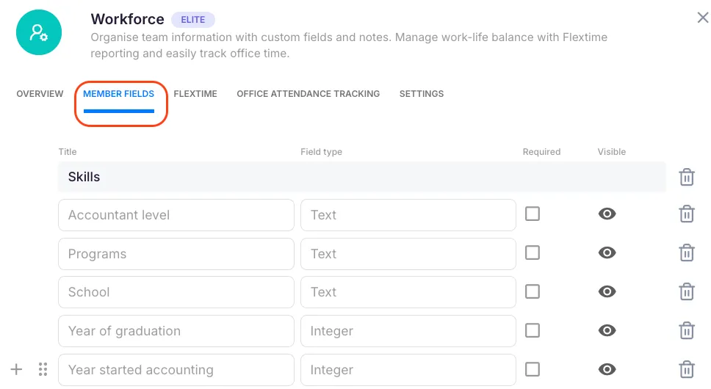Delete the Year started accounting field
The image size is (711, 389).
click(686, 369)
